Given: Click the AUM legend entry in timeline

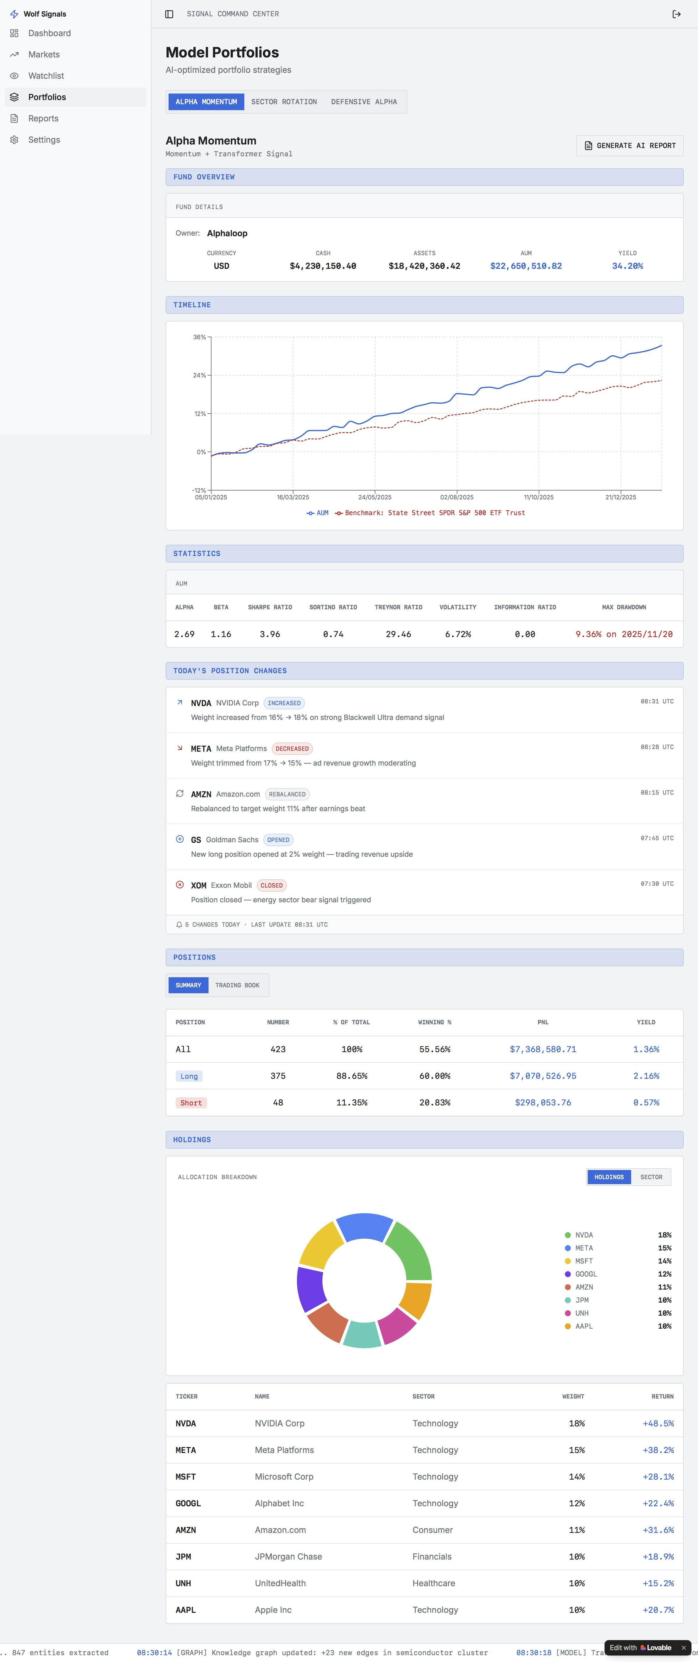Looking at the screenshot, I should point(317,513).
